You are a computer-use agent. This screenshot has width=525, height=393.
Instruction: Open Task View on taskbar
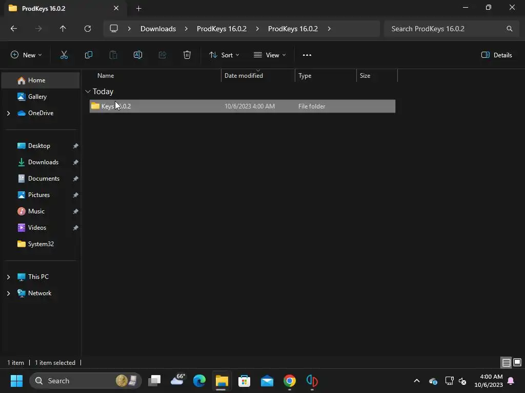[155, 381]
